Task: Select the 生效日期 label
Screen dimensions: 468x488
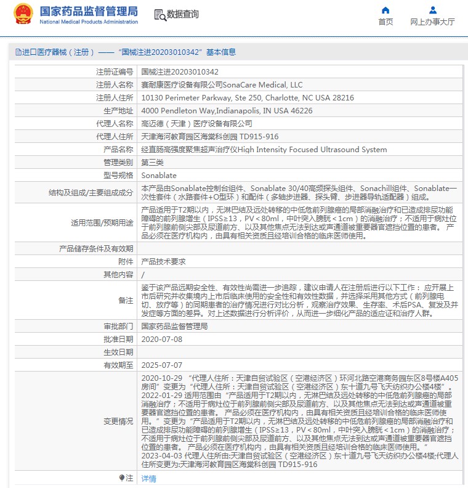Action: point(118,352)
